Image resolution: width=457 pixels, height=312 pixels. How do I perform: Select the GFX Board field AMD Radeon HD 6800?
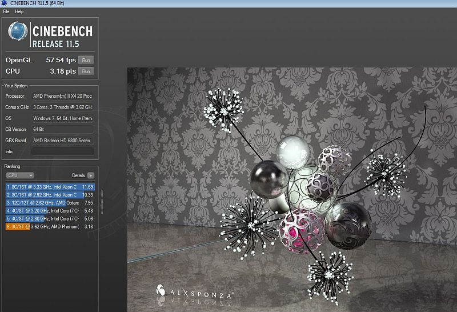coord(63,140)
